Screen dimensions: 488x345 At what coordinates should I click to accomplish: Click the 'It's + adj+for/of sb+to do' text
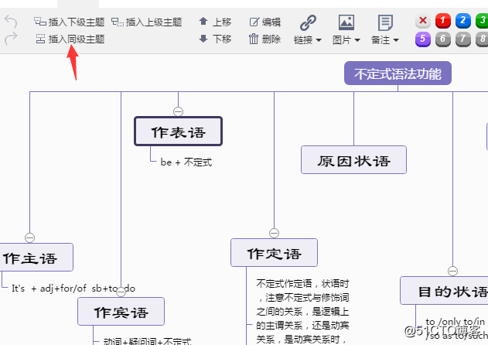[x=73, y=289]
